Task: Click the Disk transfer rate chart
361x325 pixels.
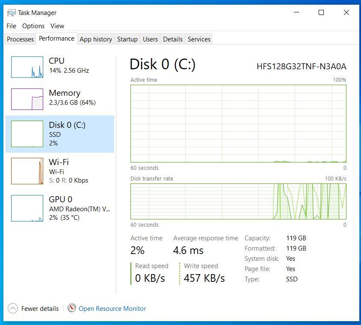Action: point(238,202)
